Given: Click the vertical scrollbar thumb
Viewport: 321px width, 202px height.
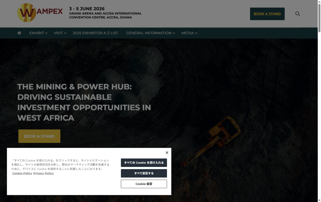Looking at the screenshot, I should click(x=319, y=17).
